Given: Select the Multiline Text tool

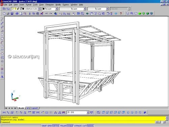Looking at the screenshot, I should pyautogui.click(x=2, y=77).
